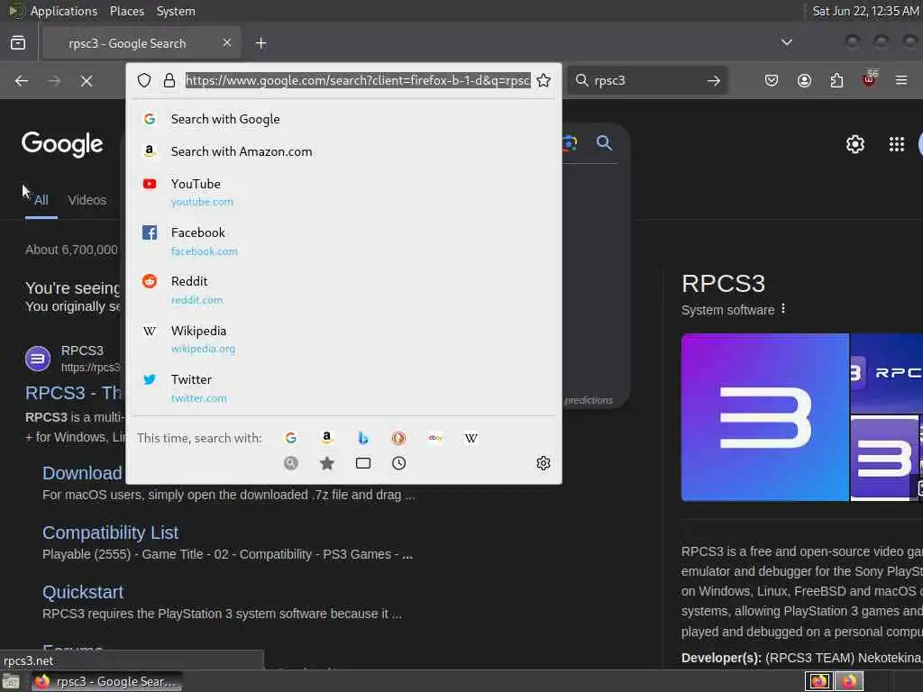Click the rpsc3 search bar field

tap(646, 80)
